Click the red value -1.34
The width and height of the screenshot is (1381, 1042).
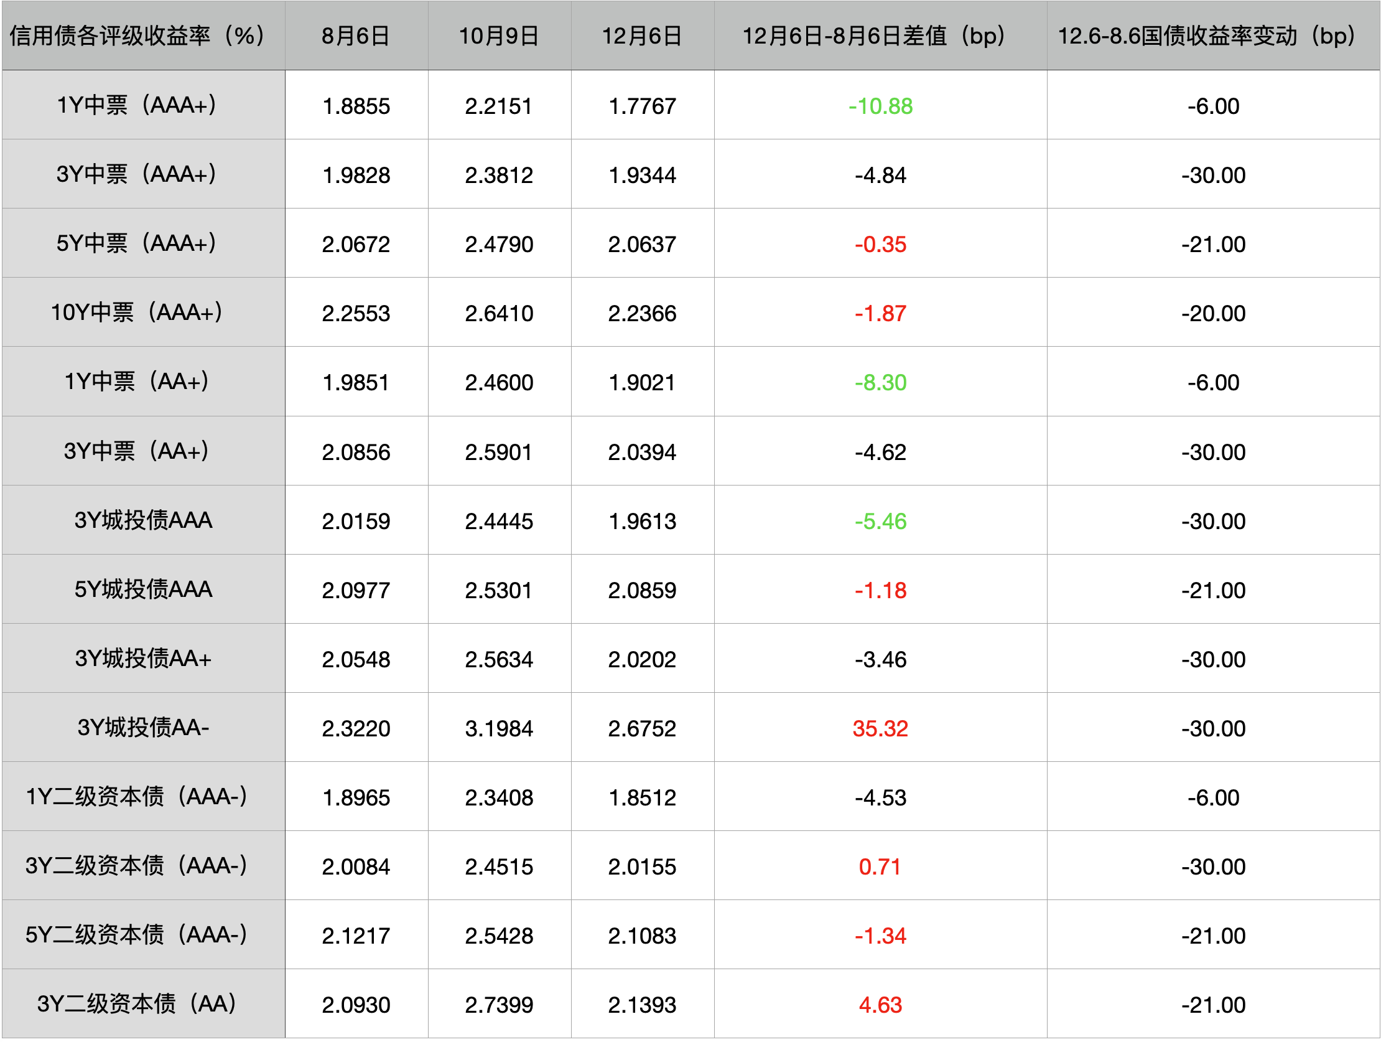point(880,936)
